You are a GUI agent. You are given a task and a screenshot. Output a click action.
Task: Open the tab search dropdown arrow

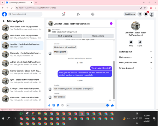tap(3, 3)
